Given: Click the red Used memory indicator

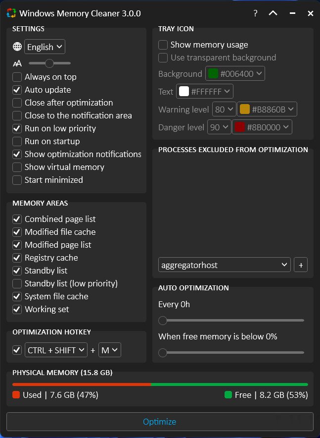Looking at the screenshot, I should click(x=16, y=395).
